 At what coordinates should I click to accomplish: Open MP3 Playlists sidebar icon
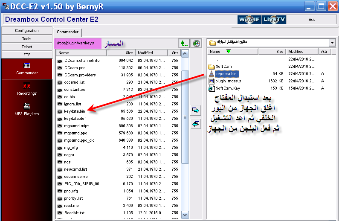(27, 110)
